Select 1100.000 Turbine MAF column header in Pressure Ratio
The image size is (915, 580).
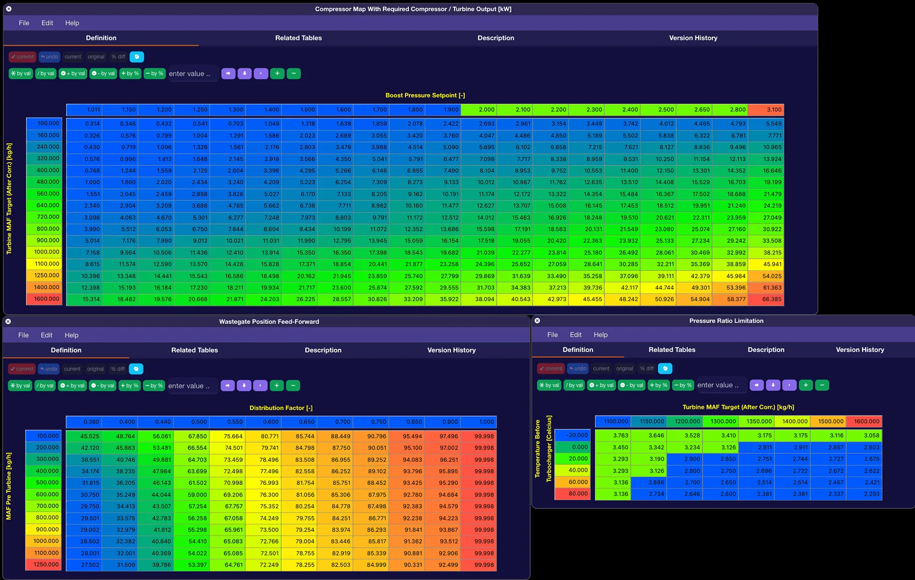click(x=613, y=422)
